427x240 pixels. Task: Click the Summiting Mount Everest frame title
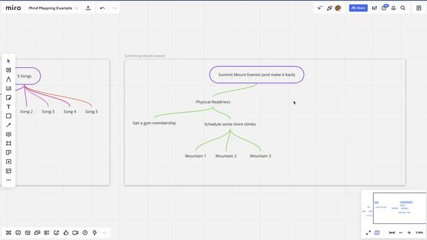click(145, 56)
